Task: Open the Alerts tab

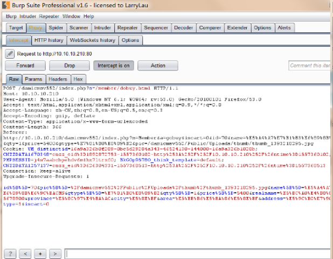Action: [285, 28]
